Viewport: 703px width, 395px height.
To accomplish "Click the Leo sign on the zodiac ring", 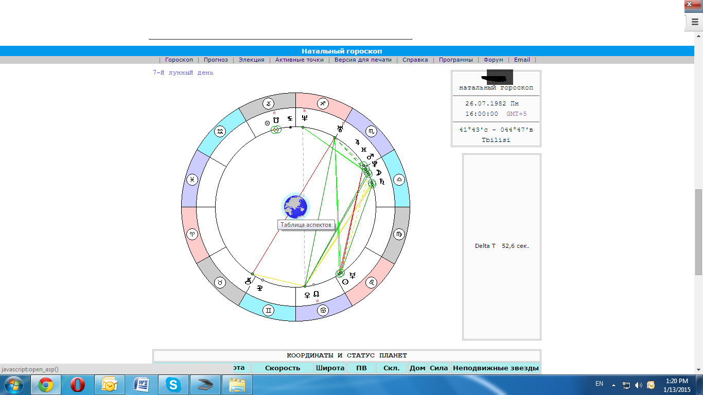I will [x=372, y=282].
